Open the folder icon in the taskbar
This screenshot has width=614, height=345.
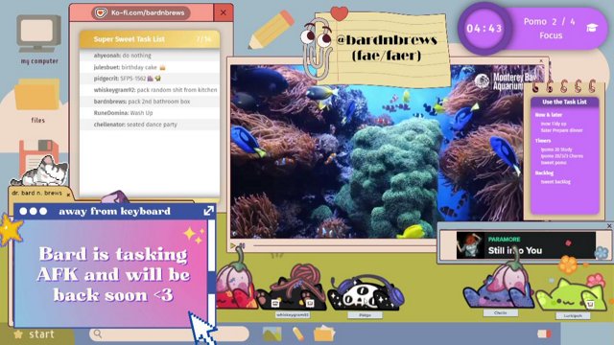coord(324,333)
